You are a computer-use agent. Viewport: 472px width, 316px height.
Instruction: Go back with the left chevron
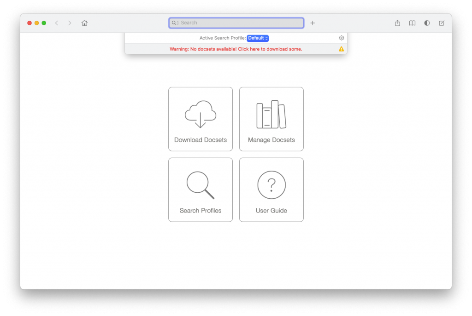pyautogui.click(x=57, y=23)
